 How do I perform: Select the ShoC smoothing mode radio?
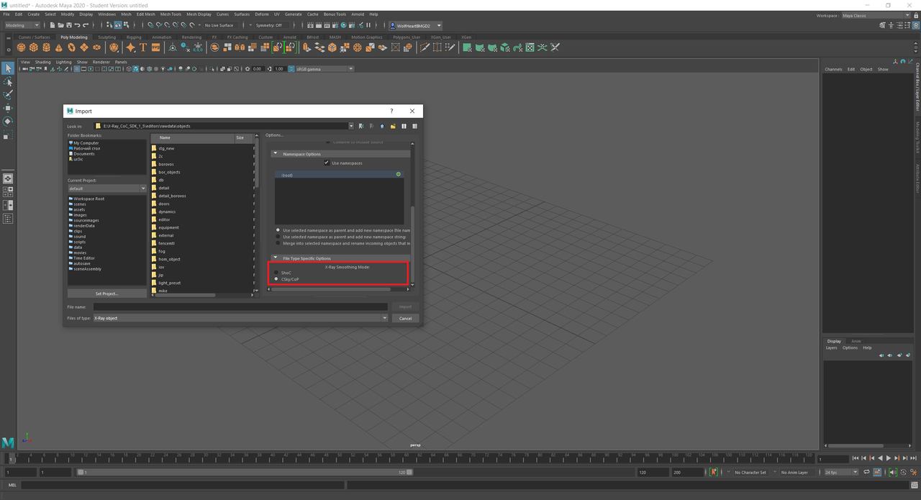click(x=277, y=273)
